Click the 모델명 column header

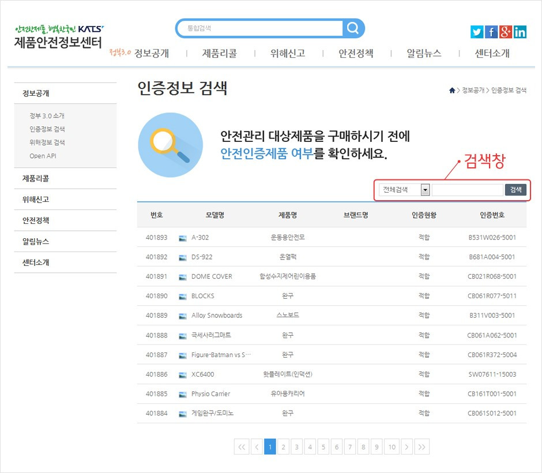point(214,215)
